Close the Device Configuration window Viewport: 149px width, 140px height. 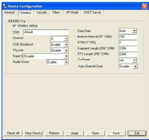(145, 6)
